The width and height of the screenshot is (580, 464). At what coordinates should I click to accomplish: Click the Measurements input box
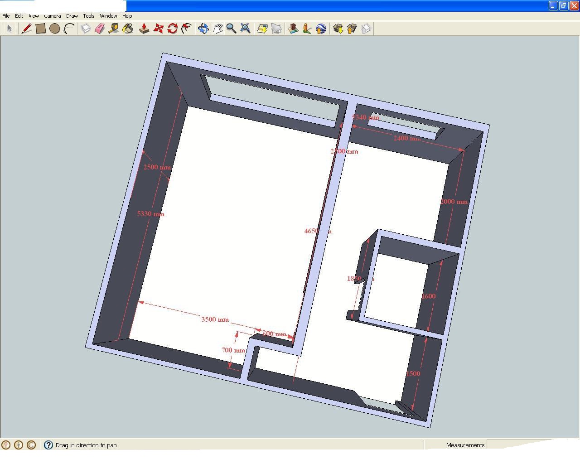(x=530, y=445)
